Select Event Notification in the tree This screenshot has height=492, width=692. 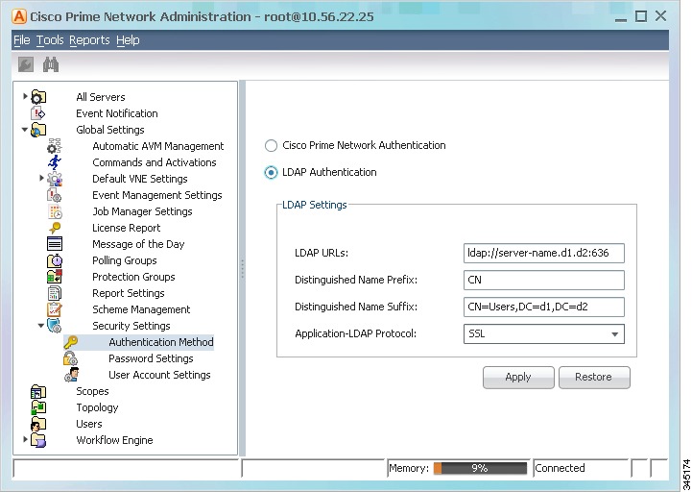117,113
